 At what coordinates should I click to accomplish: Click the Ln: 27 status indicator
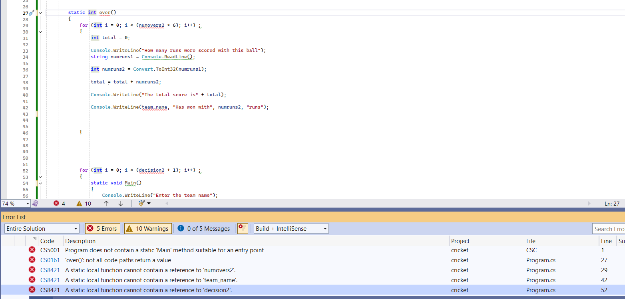[x=612, y=204]
